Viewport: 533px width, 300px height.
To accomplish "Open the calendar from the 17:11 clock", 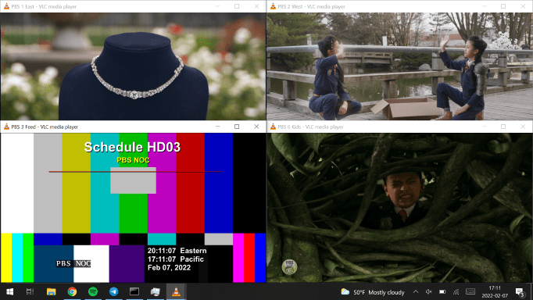I will tap(495, 292).
